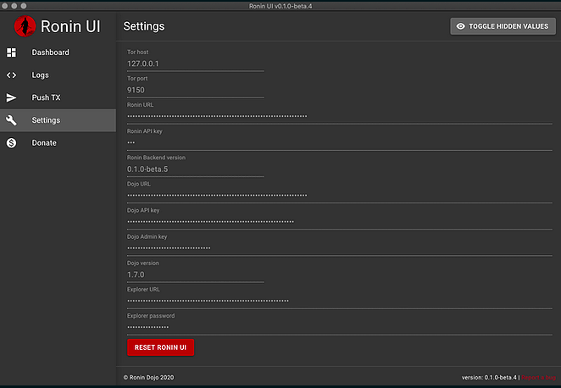This screenshot has height=388, width=561.
Task: Click the Dojo URL label
Action: click(139, 184)
